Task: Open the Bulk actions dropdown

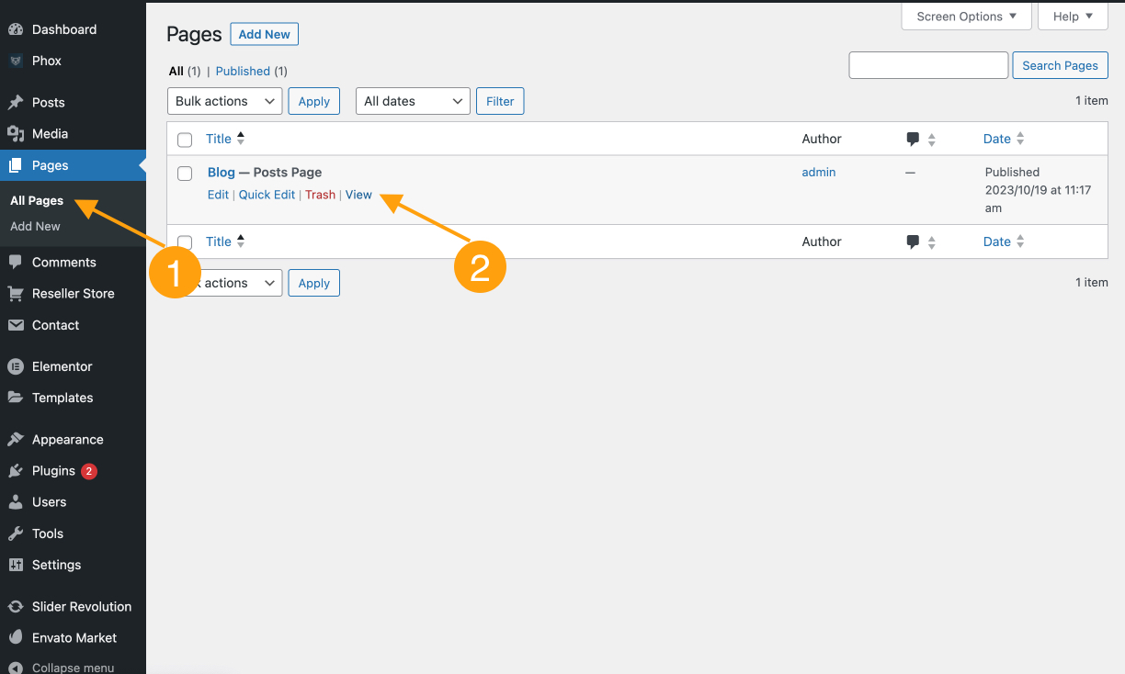Action: point(224,101)
